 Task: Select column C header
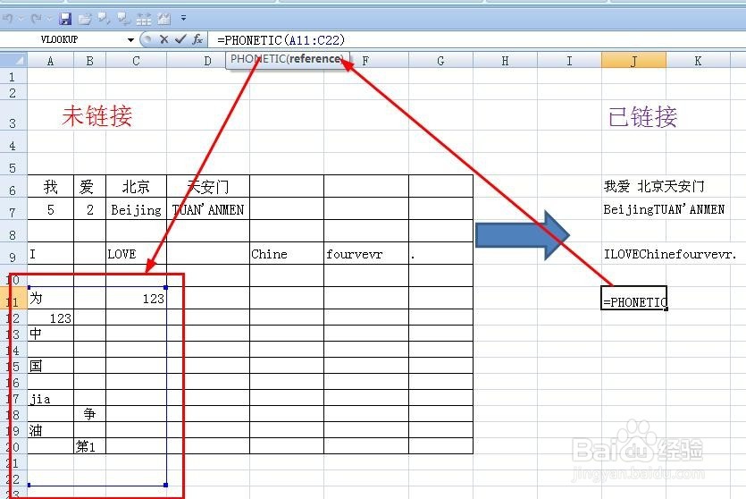tap(136, 61)
